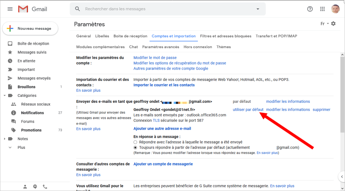Expand the Notes label arrow
The height and width of the screenshot is (191, 345).
click(x=5, y=139)
